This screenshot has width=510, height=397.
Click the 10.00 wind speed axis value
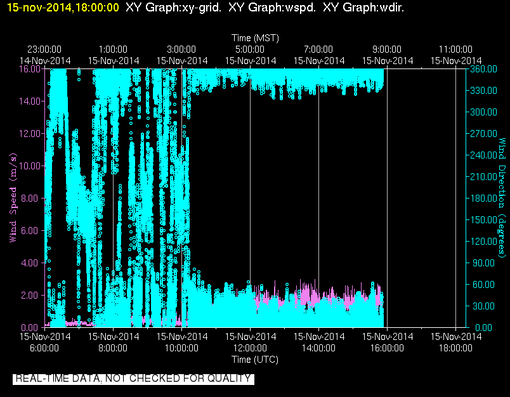pyautogui.click(x=30, y=166)
